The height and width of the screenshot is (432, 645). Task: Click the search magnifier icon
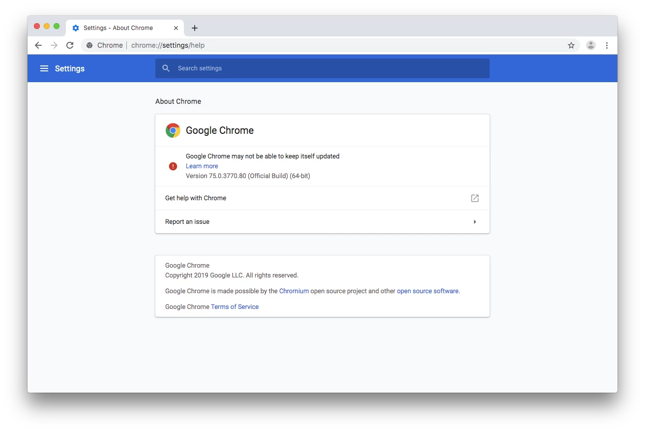coord(166,68)
